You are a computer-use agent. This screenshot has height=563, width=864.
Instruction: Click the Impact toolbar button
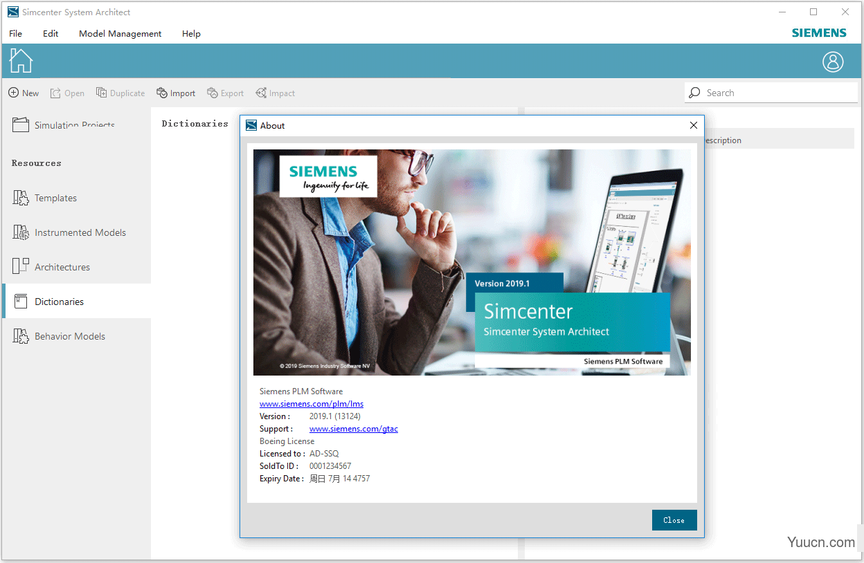276,93
